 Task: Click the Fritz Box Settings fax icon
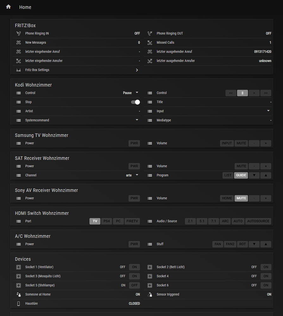point(18,70)
